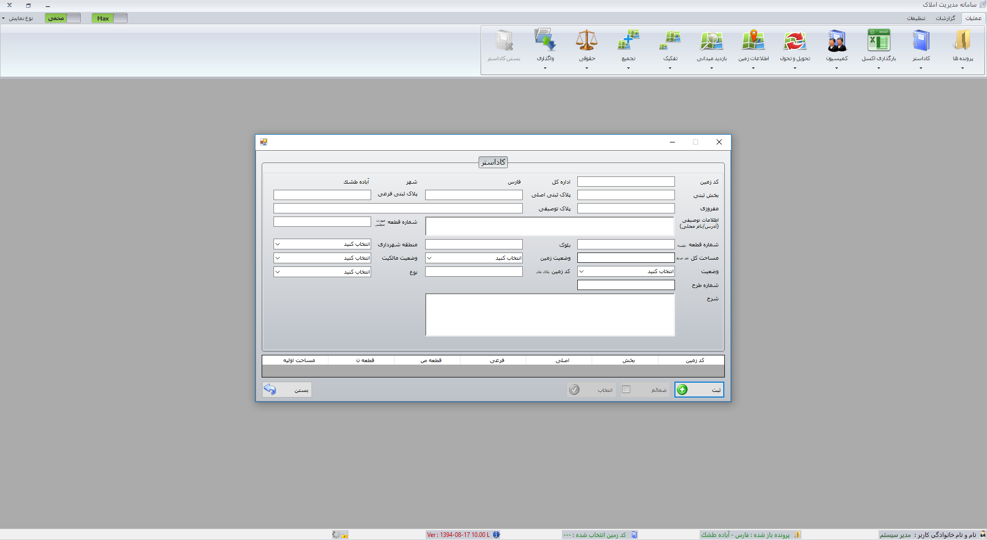Toggle the Max switch
This screenshot has width=987, height=540.
pyautogui.click(x=109, y=18)
